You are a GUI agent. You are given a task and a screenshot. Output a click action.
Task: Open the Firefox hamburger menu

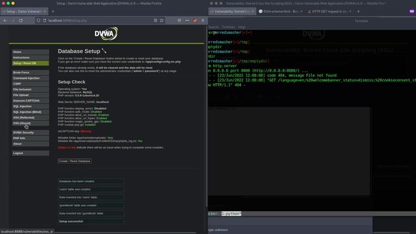coord(203,20)
